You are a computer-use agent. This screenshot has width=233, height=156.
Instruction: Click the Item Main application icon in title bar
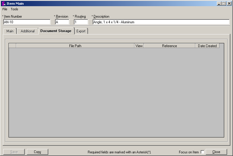(4, 4)
